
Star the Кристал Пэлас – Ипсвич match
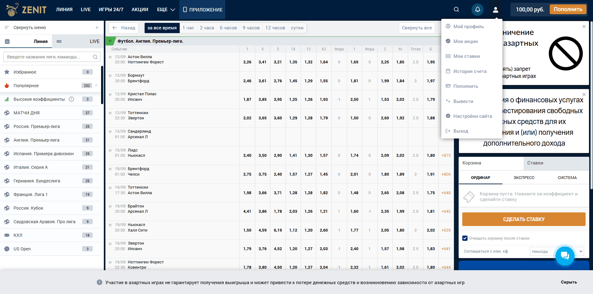tap(110, 94)
